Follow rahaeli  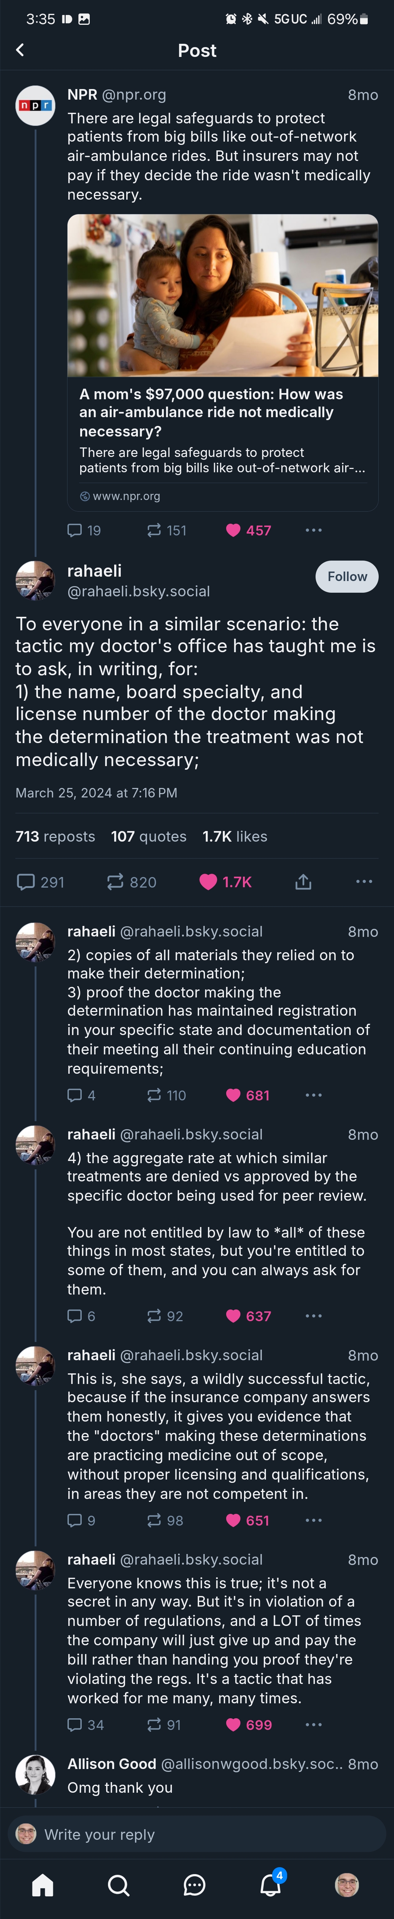tap(346, 577)
